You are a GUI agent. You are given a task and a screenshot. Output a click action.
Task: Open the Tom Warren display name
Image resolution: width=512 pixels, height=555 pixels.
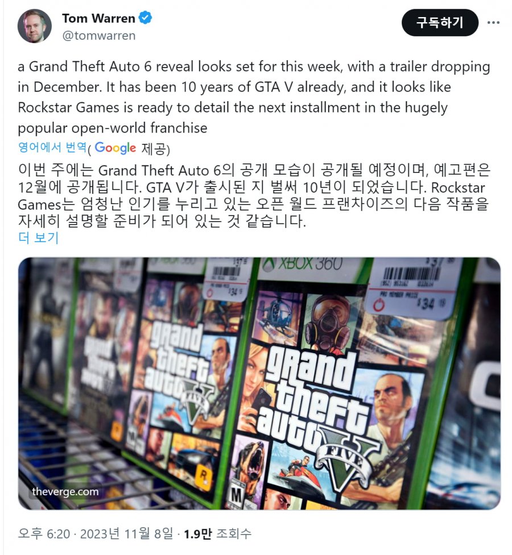click(98, 18)
